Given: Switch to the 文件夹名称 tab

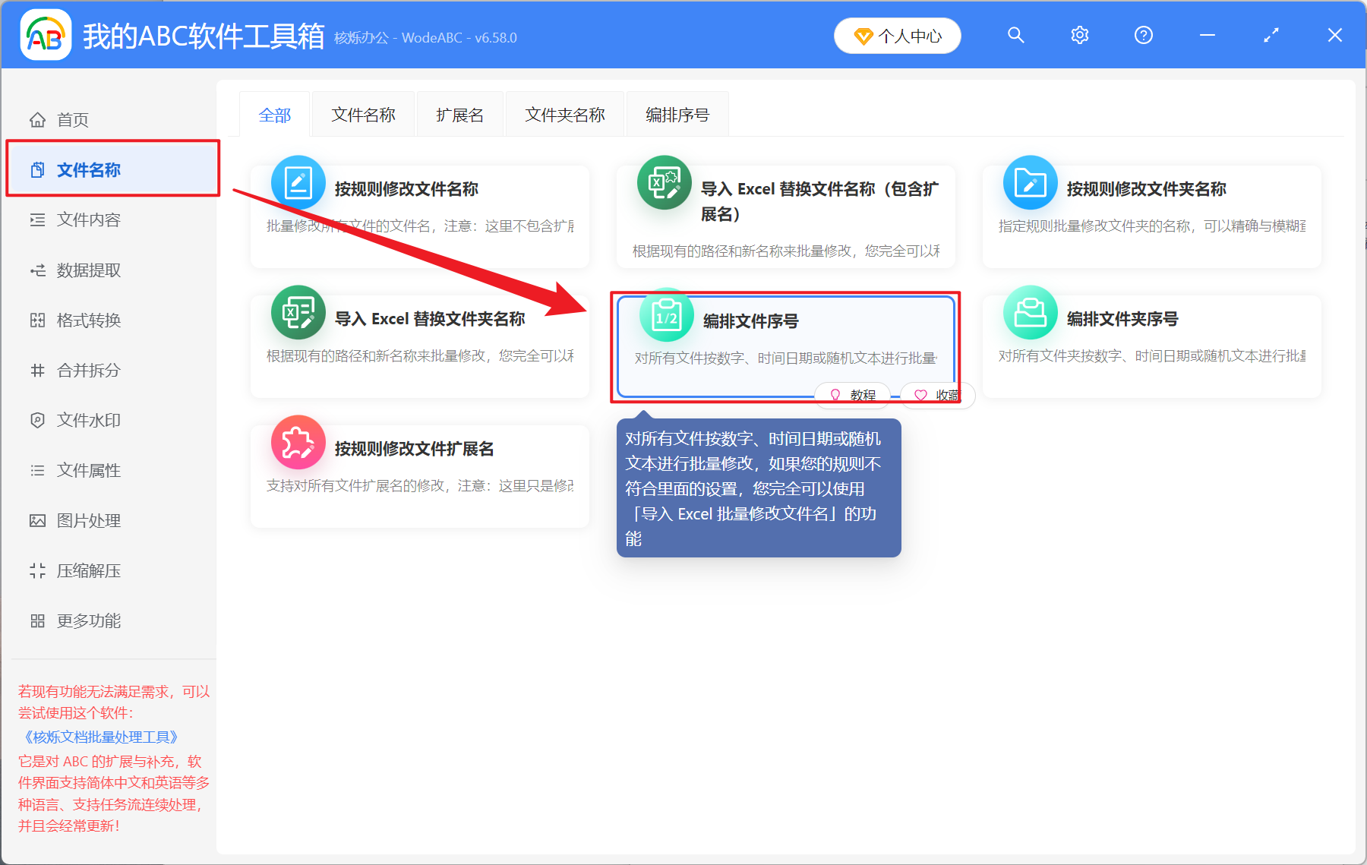Looking at the screenshot, I should pos(564,114).
